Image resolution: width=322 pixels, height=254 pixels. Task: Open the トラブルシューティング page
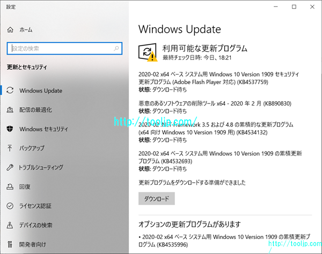click(41, 167)
